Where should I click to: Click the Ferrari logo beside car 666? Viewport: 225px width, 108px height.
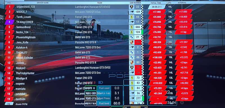click(x=131, y=27)
